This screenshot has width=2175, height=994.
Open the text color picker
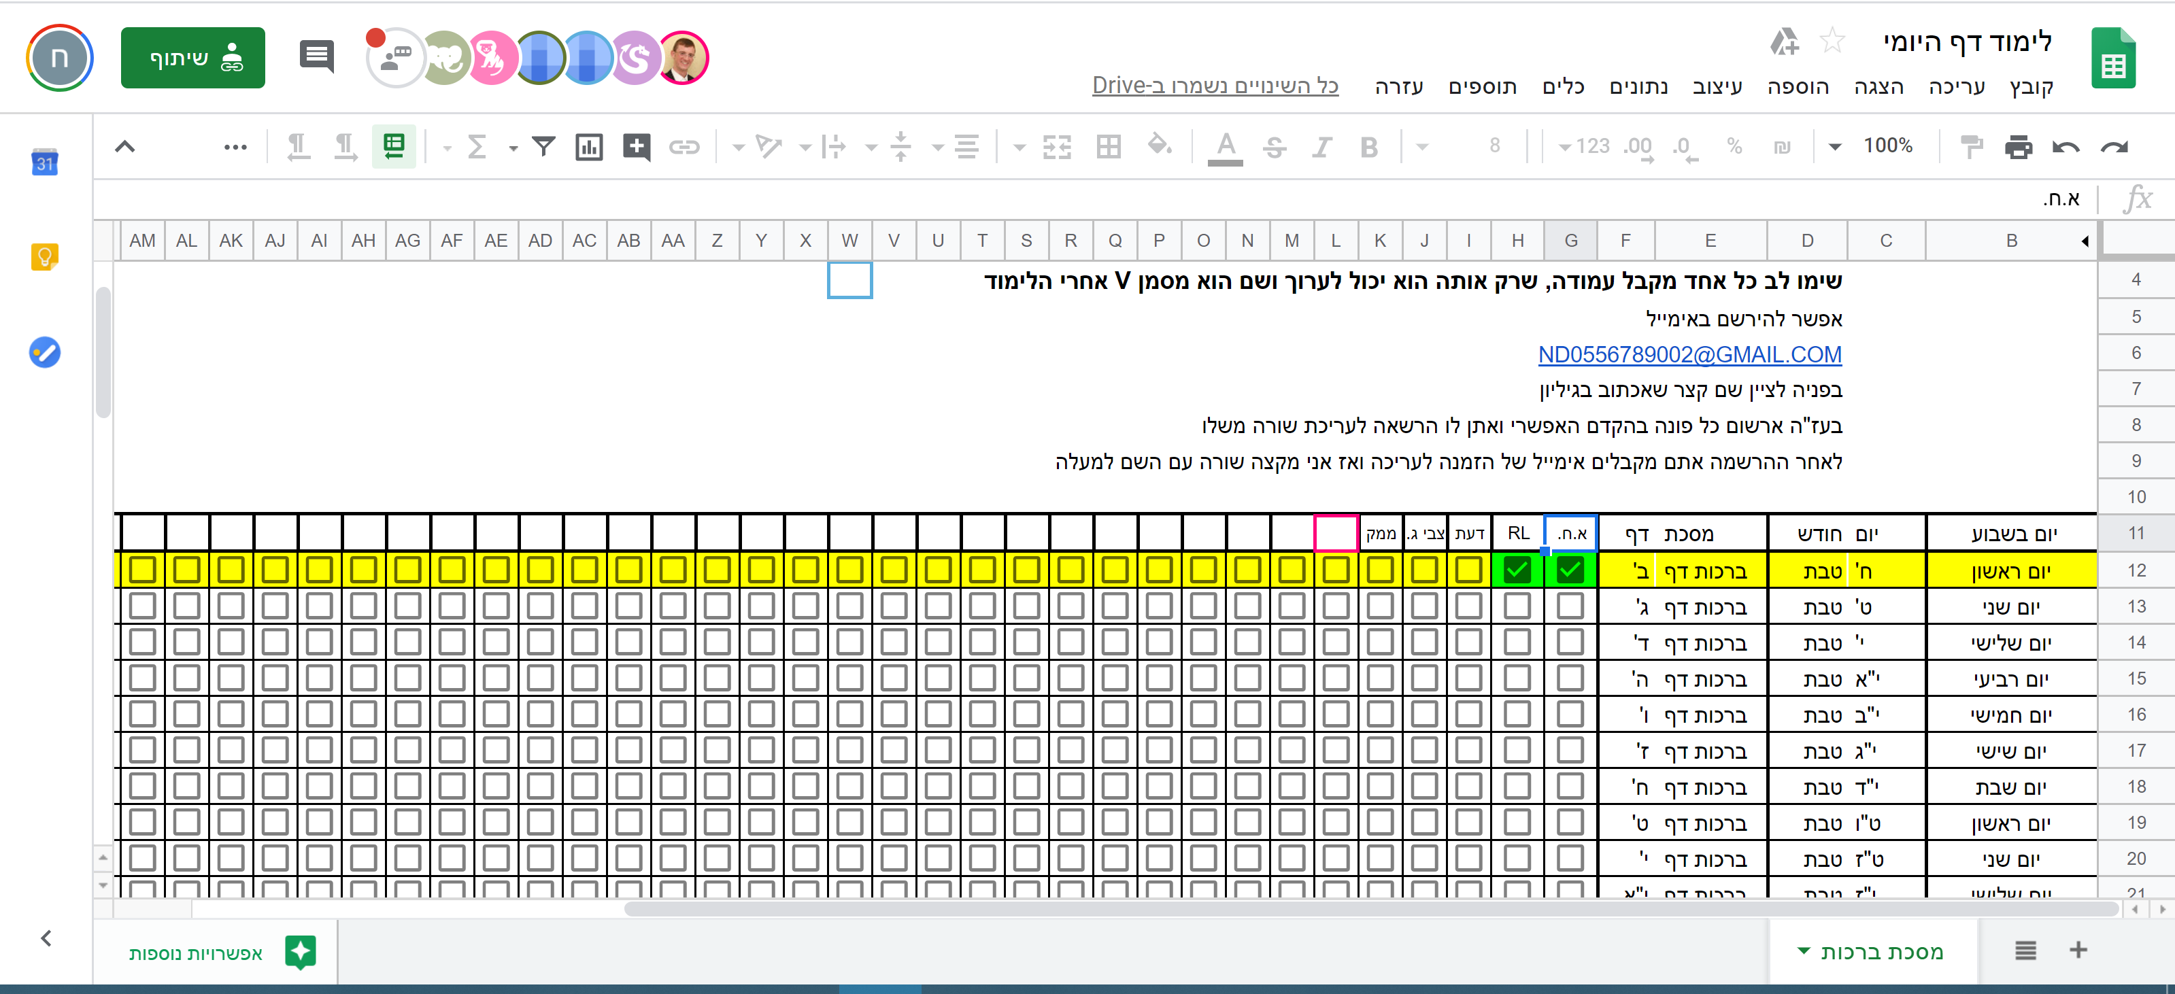[1225, 146]
